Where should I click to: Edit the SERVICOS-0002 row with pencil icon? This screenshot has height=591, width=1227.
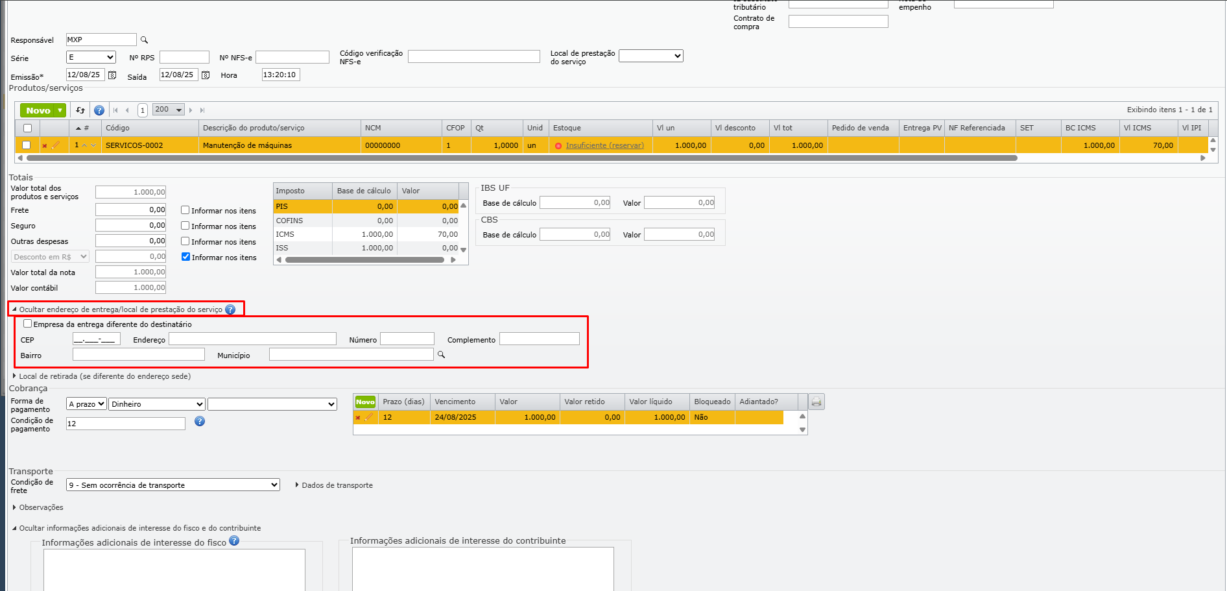55,145
